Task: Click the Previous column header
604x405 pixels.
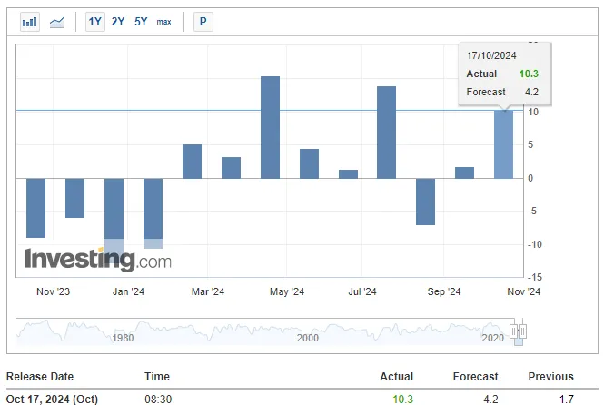Action: pyautogui.click(x=550, y=377)
